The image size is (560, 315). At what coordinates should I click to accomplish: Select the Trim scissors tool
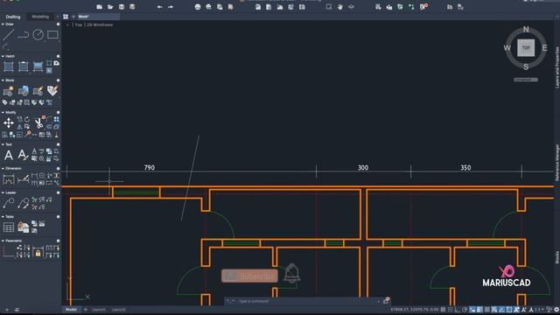38,123
